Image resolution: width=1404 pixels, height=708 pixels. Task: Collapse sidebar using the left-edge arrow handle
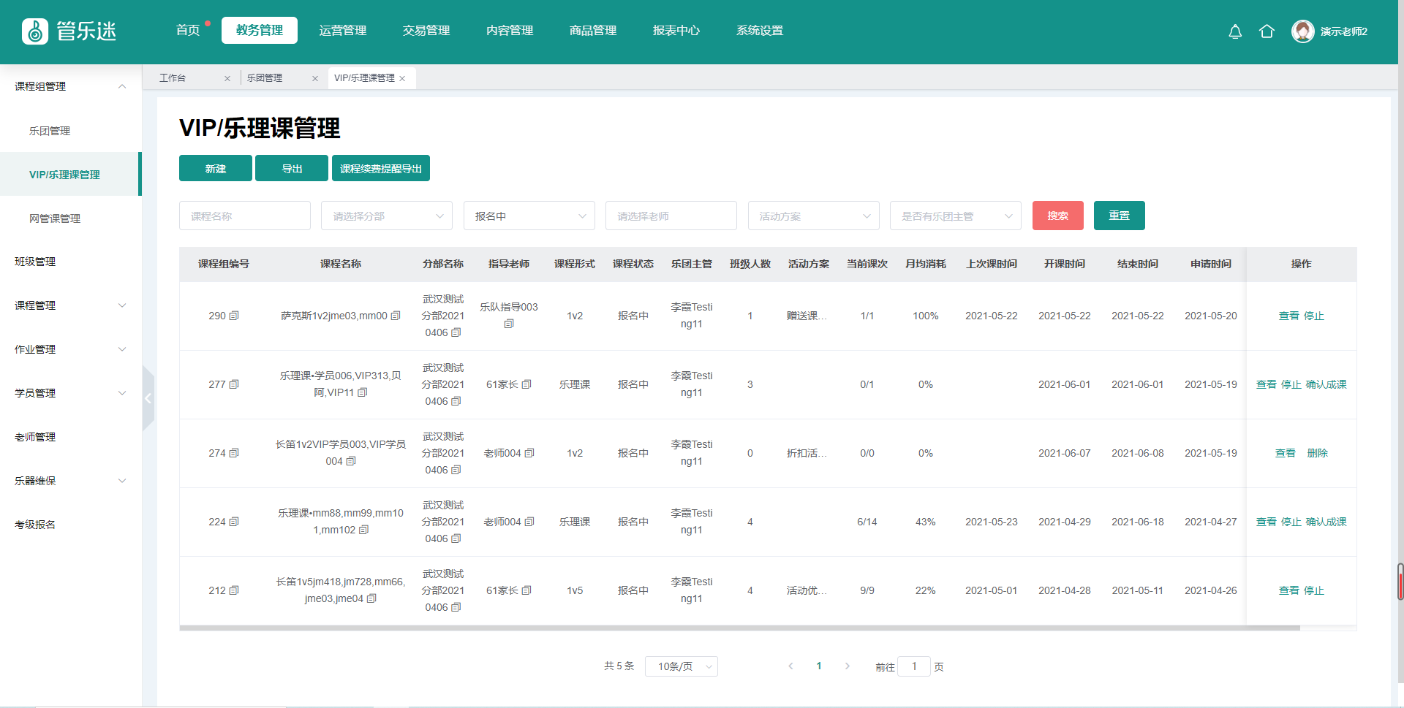[148, 398]
